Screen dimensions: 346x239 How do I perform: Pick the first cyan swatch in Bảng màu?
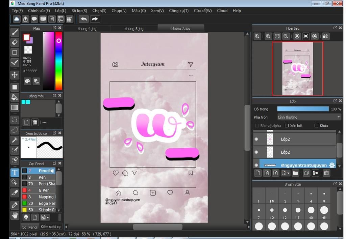coord(23,102)
